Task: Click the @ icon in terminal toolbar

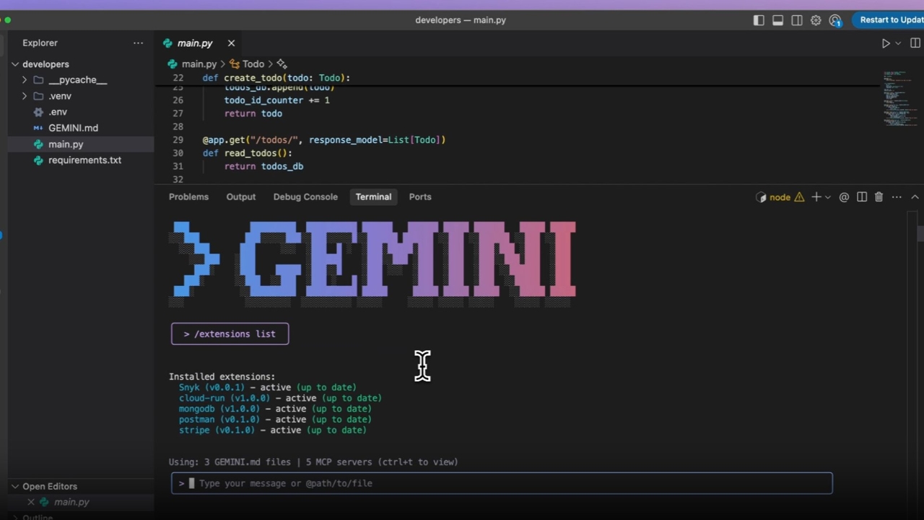Action: point(844,197)
